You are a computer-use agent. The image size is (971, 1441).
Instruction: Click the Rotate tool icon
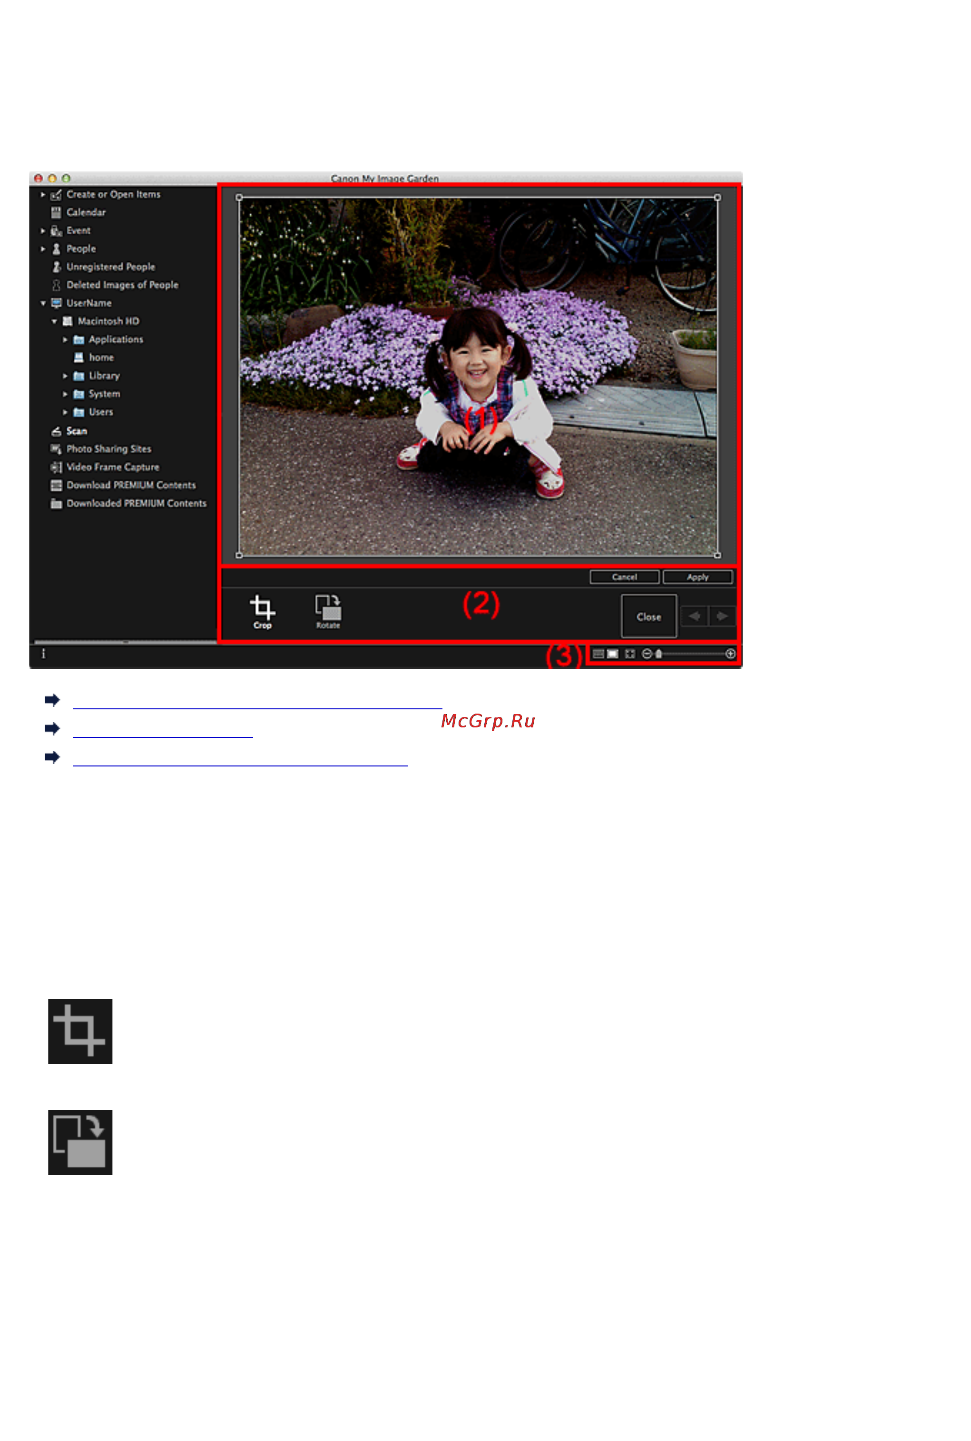328,611
